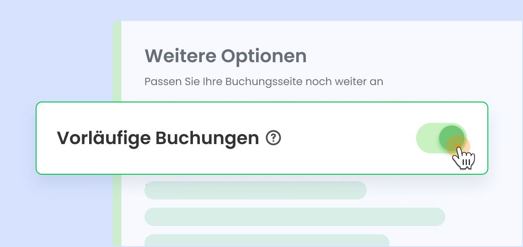Click the empty white area of the highlighted card

tap(347, 138)
